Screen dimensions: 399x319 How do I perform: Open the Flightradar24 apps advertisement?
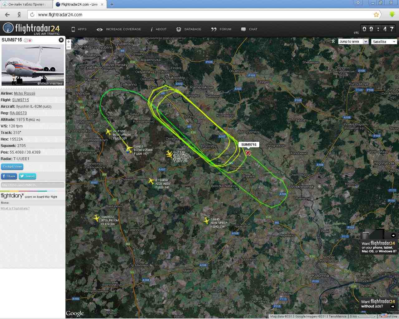[x=379, y=242]
